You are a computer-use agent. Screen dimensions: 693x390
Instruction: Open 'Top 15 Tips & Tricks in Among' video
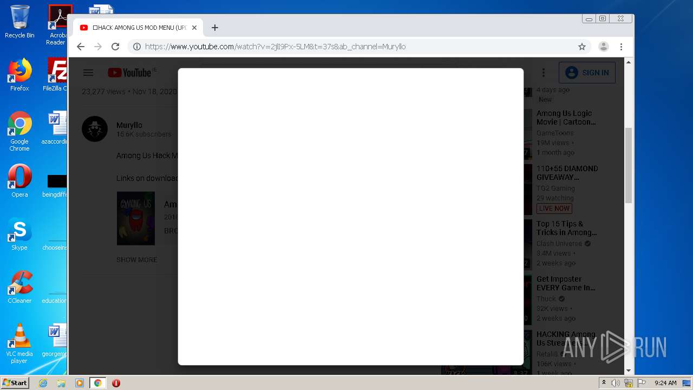pos(567,228)
